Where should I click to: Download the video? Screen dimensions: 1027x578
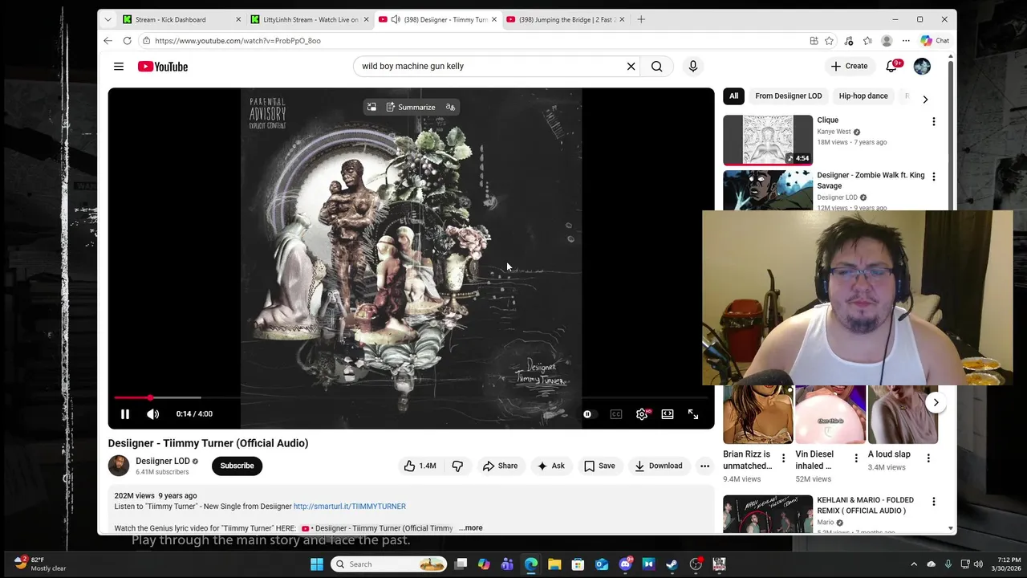[658, 466]
